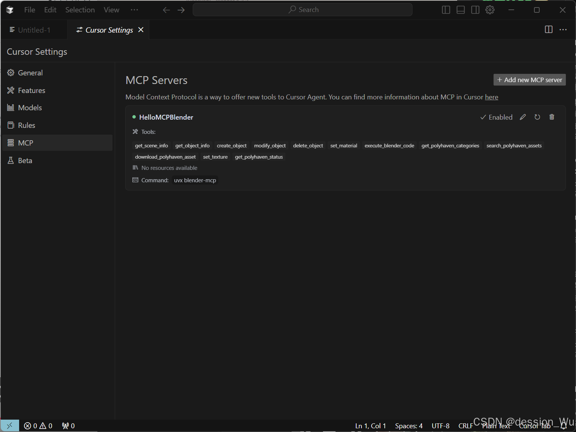This screenshot has width=576, height=432.
Task: Click the navigate back arrow
Action: tap(166, 10)
